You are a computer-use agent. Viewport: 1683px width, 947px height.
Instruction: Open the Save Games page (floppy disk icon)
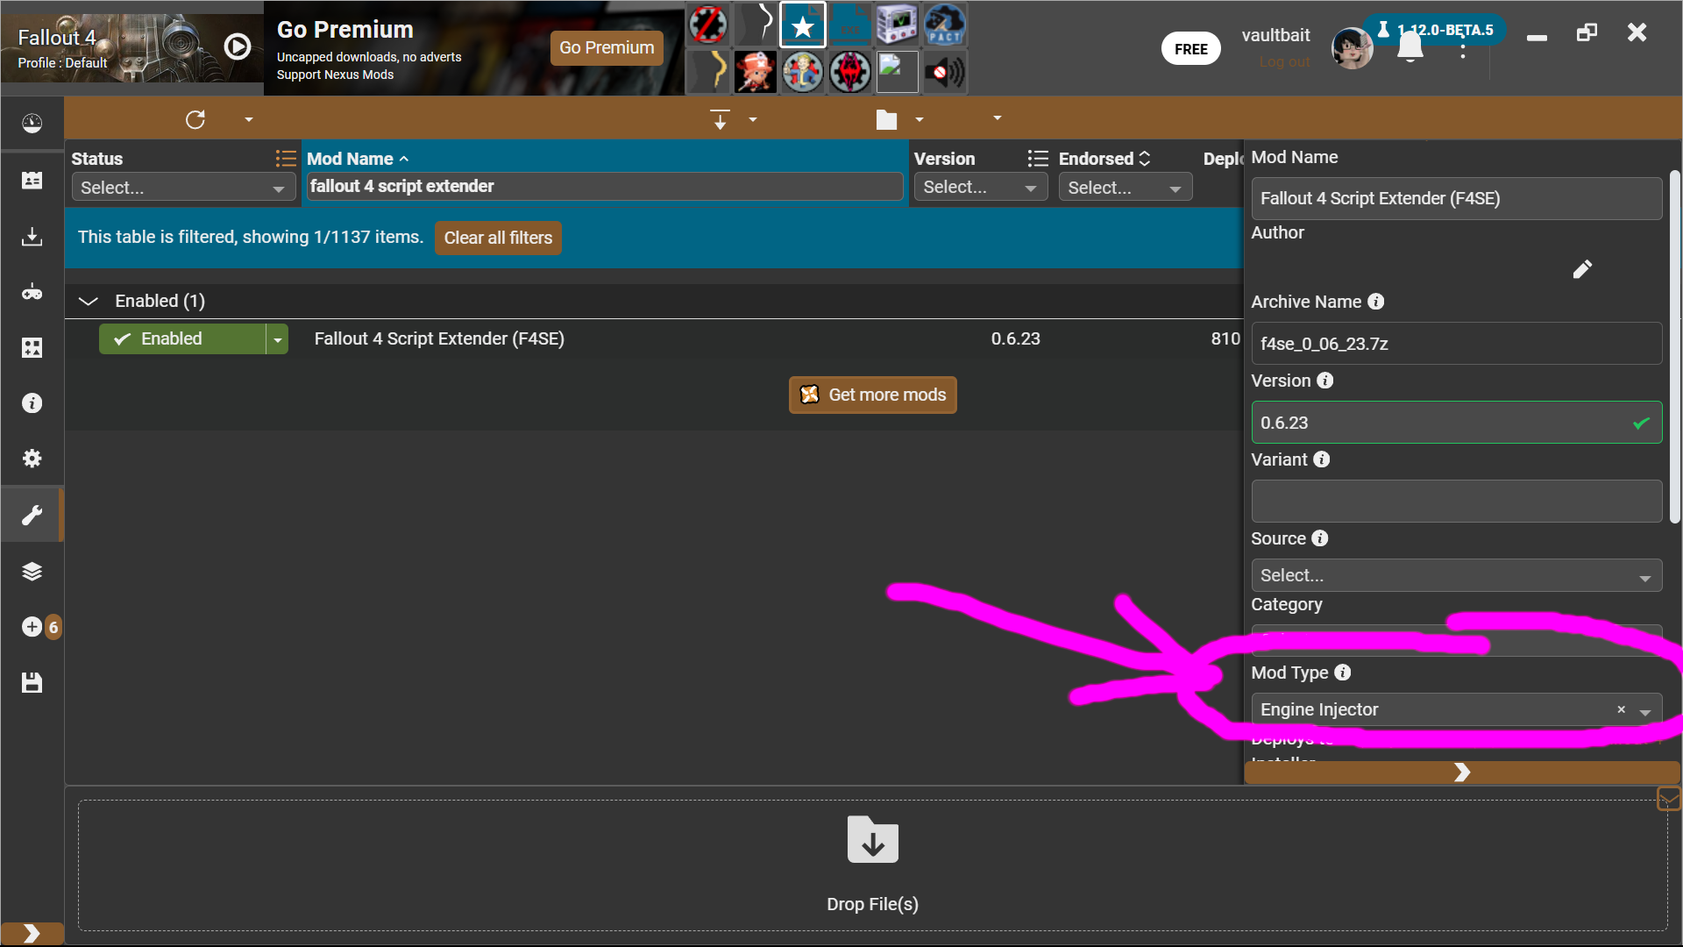coord(32,682)
